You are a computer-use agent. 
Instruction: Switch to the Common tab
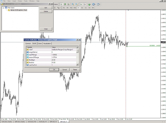(x=28, y=44)
